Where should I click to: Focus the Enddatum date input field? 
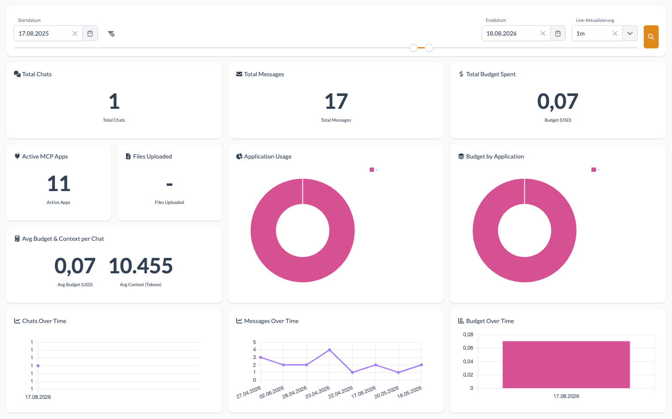click(510, 33)
